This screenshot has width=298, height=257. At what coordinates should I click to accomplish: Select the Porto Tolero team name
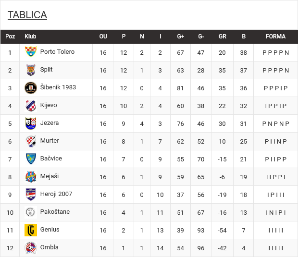[x=57, y=52]
